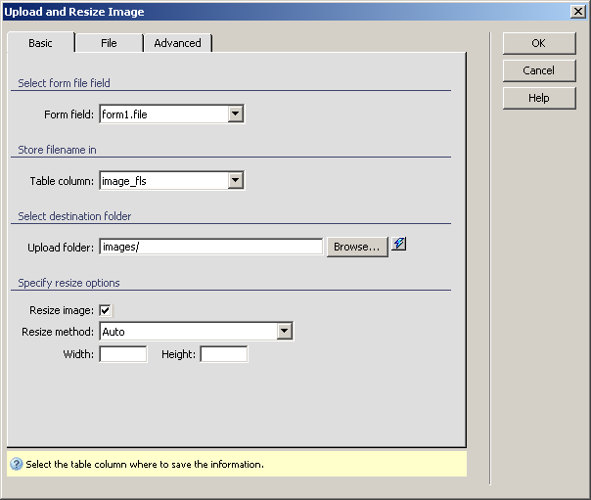This screenshot has height=500, width=591.
Task: Click the dialog title bar text
Action: click(x=74, y=12)
